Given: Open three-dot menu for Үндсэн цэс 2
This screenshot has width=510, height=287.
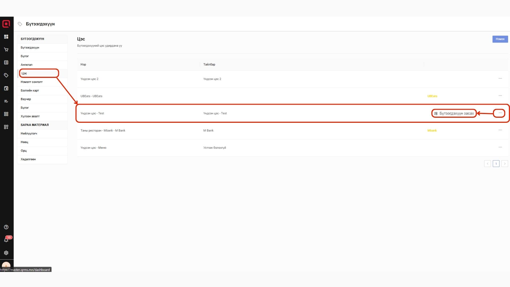Looking at the screenshot, I should pyautogui.click(x=500, y=79).
